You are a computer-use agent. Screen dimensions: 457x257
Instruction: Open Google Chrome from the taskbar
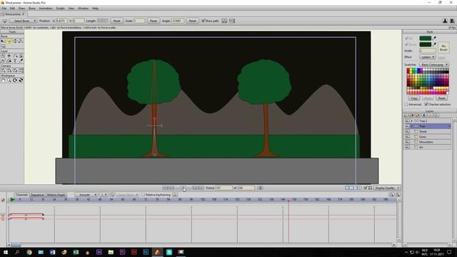click(x=29, y=252)
